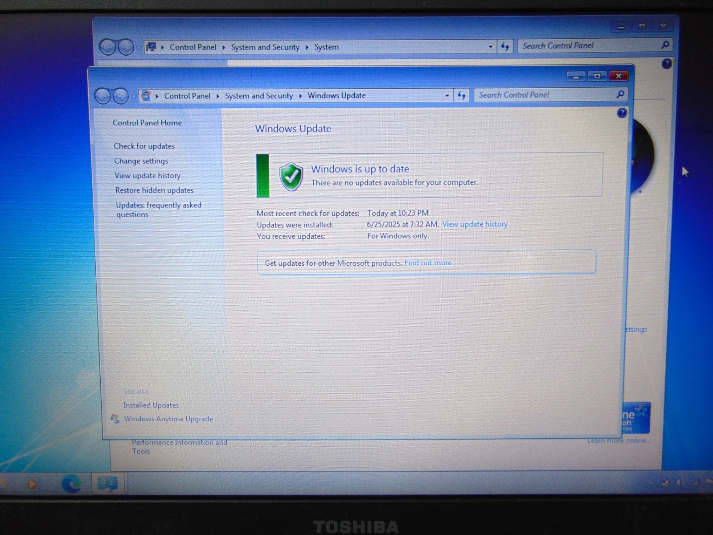This screenshot has width=713, height=535.
Task: Click Learn more online link in System window
Action: pos(619,440)
